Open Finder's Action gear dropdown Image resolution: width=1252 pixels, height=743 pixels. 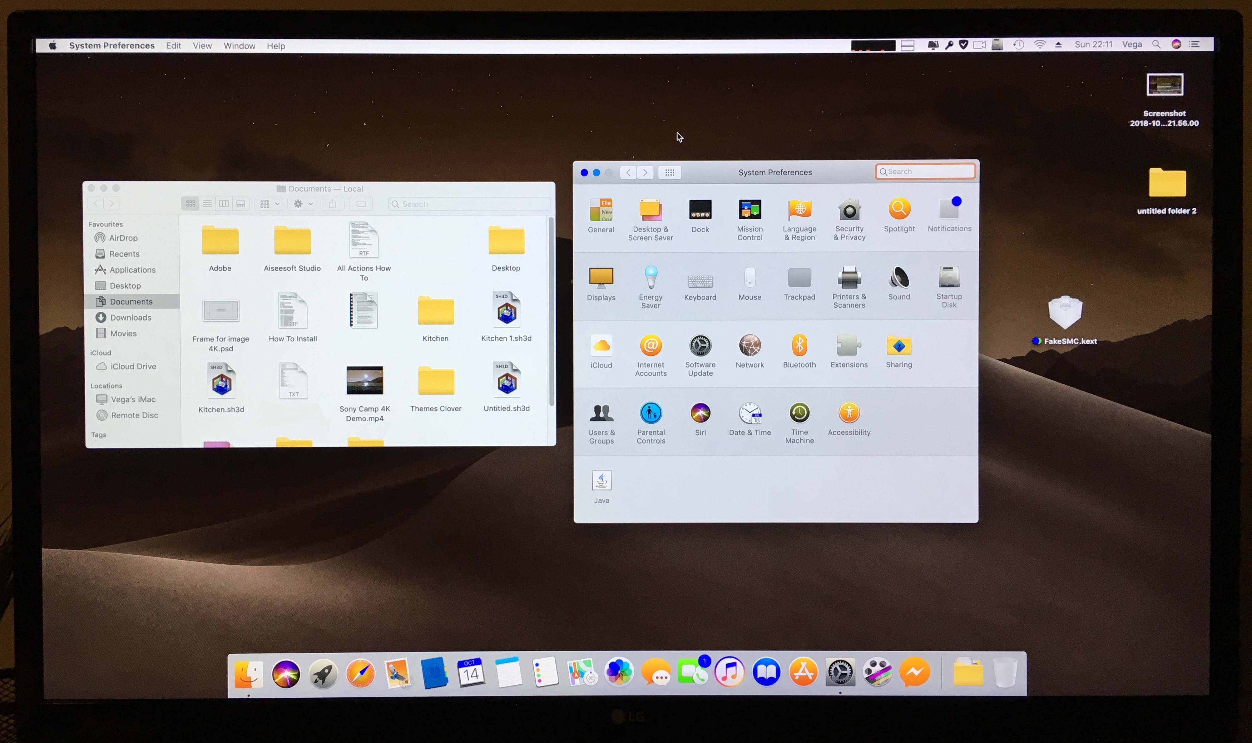point(302,204)
